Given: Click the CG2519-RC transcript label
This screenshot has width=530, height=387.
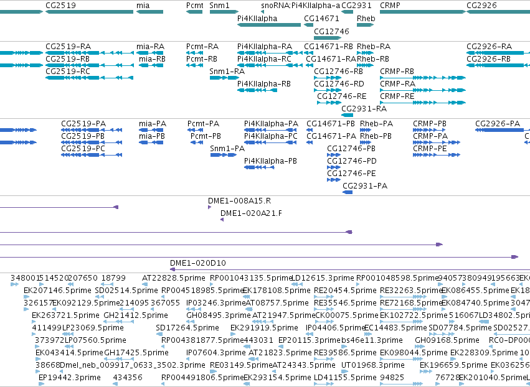Looking at the screenshot, I should (68, 72).
